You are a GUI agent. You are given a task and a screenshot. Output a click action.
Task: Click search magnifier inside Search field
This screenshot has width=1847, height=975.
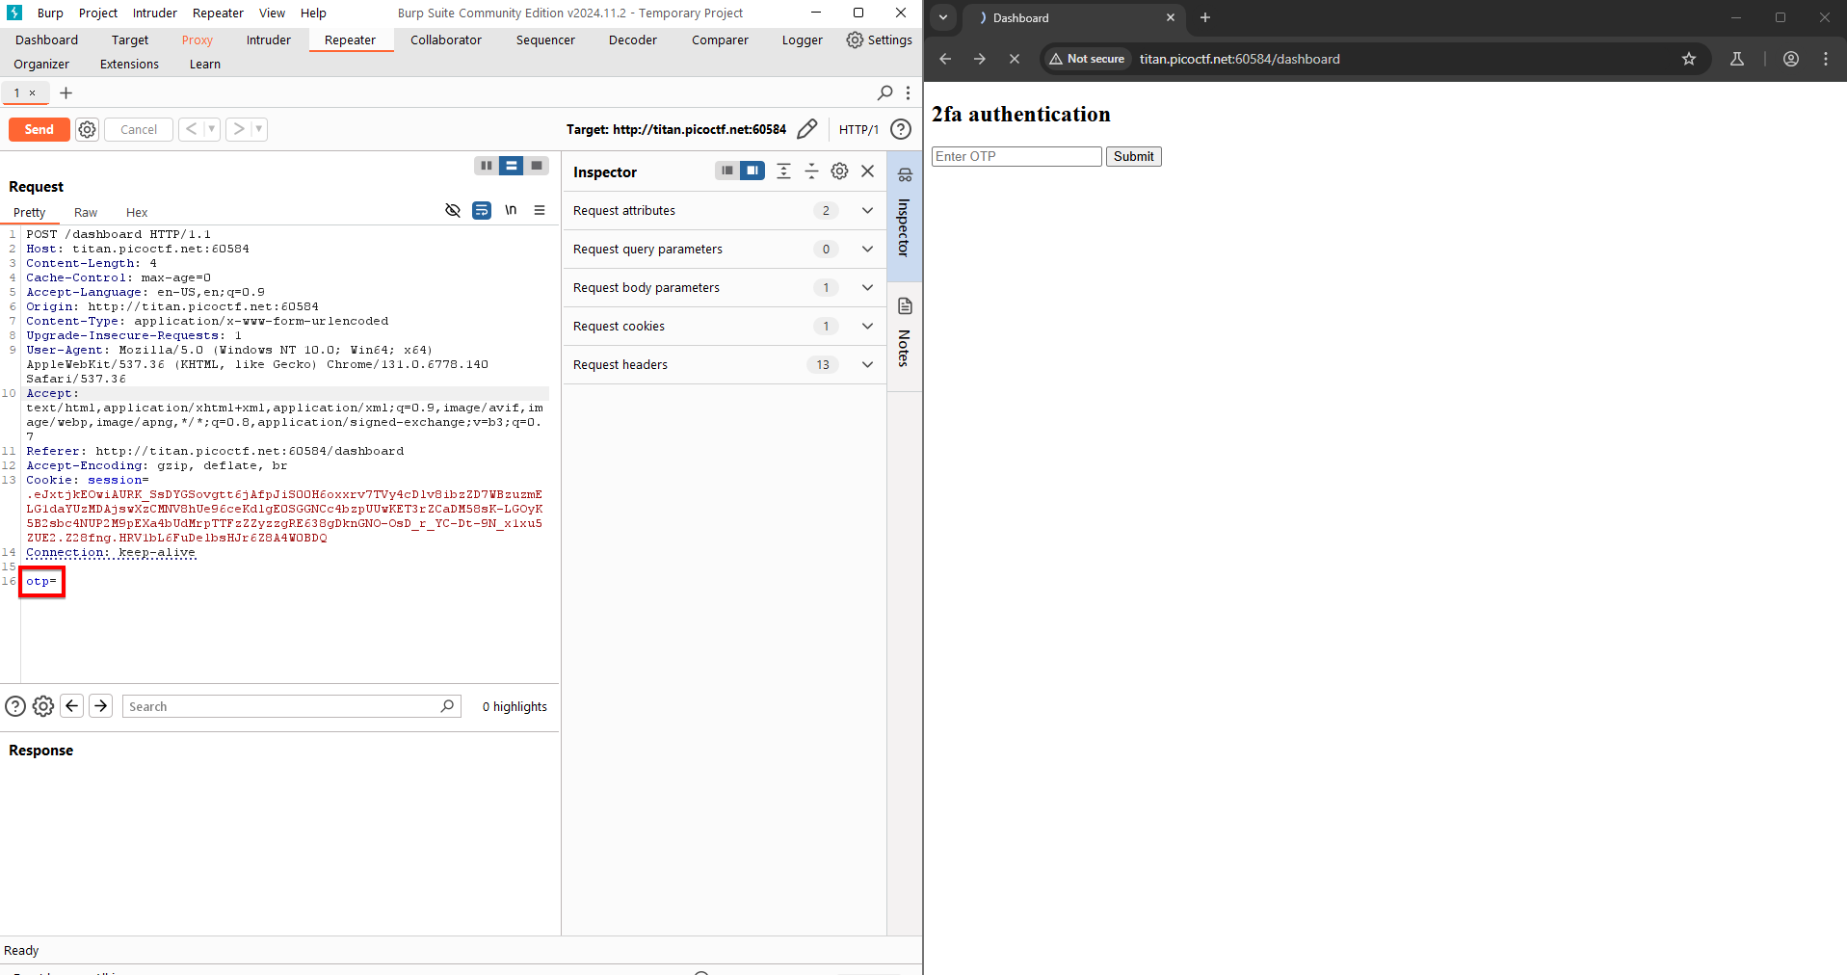pyautogui.click(x=447, y=706)
